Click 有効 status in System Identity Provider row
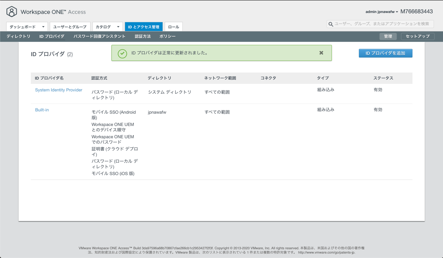 click(378, 90)
